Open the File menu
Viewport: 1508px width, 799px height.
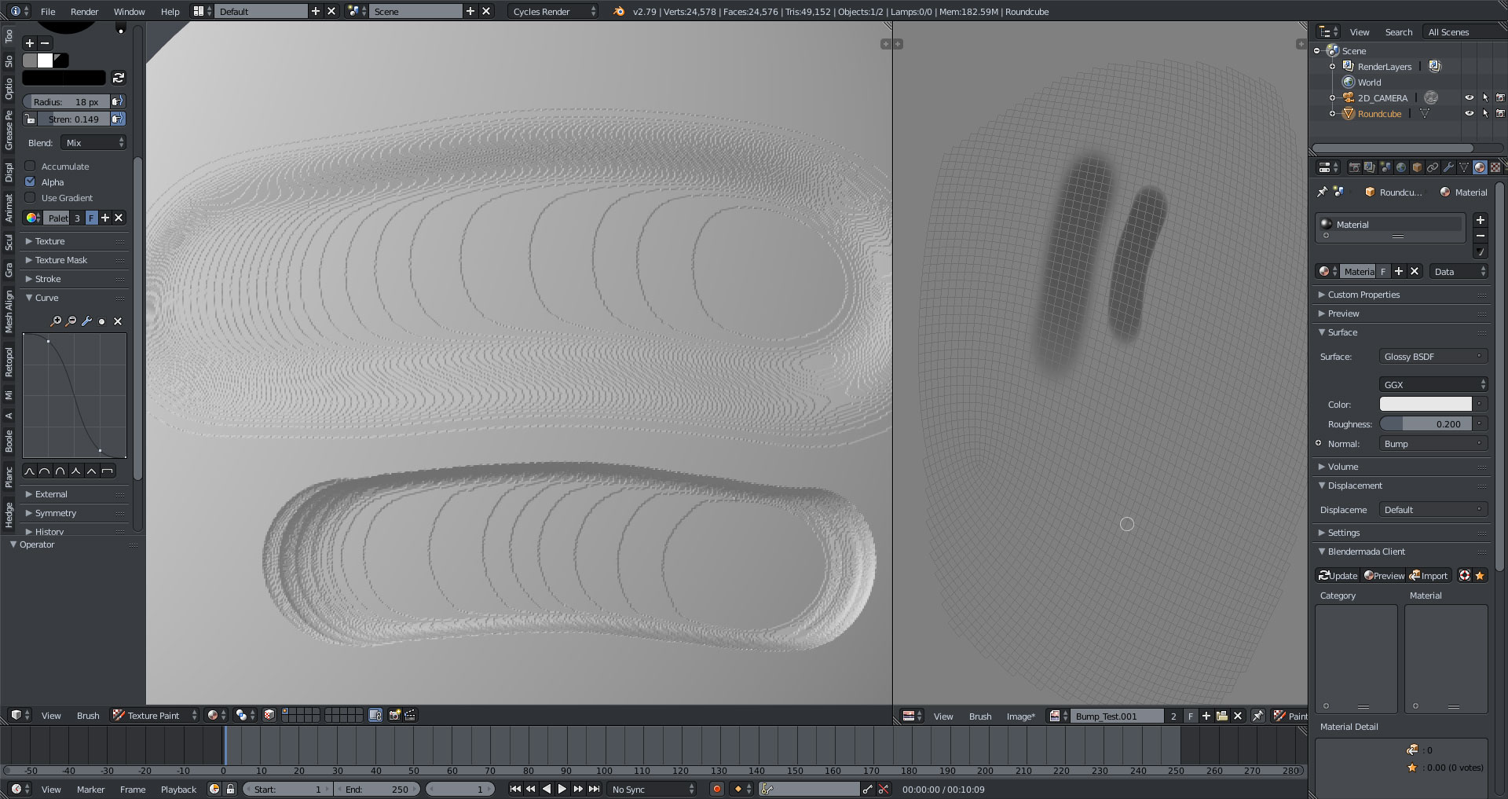(48, 12)
